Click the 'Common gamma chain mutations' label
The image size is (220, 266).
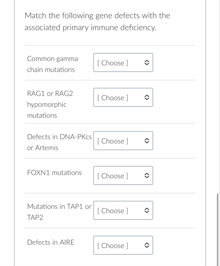point(52,64)
